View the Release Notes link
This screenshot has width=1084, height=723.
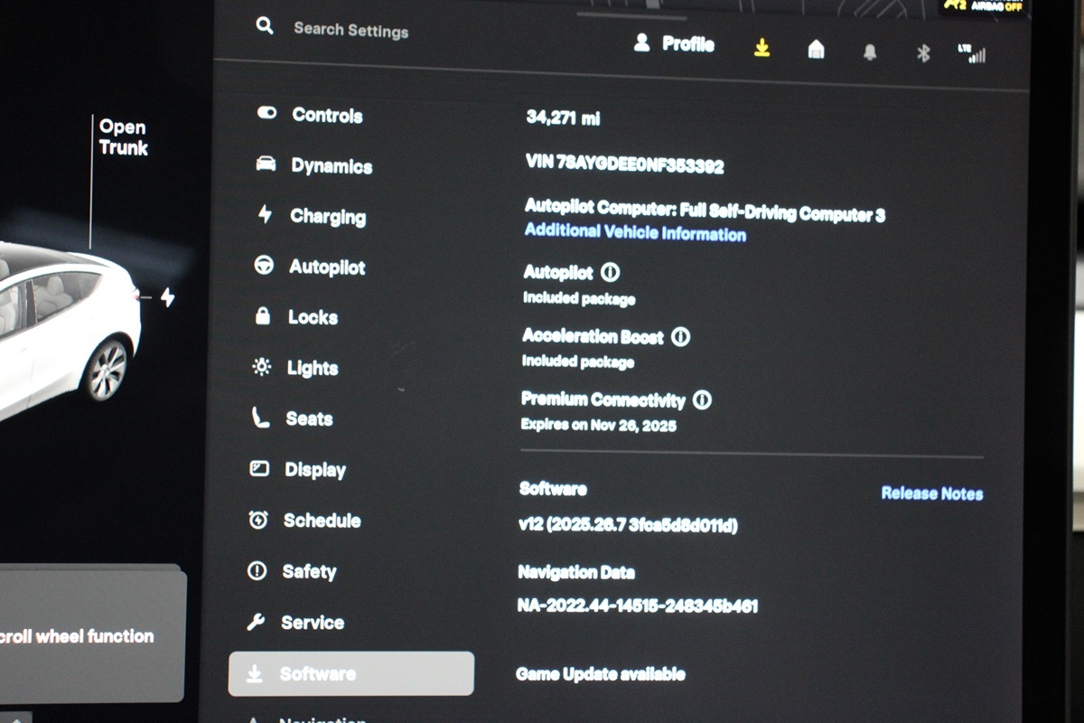point(931,493)
